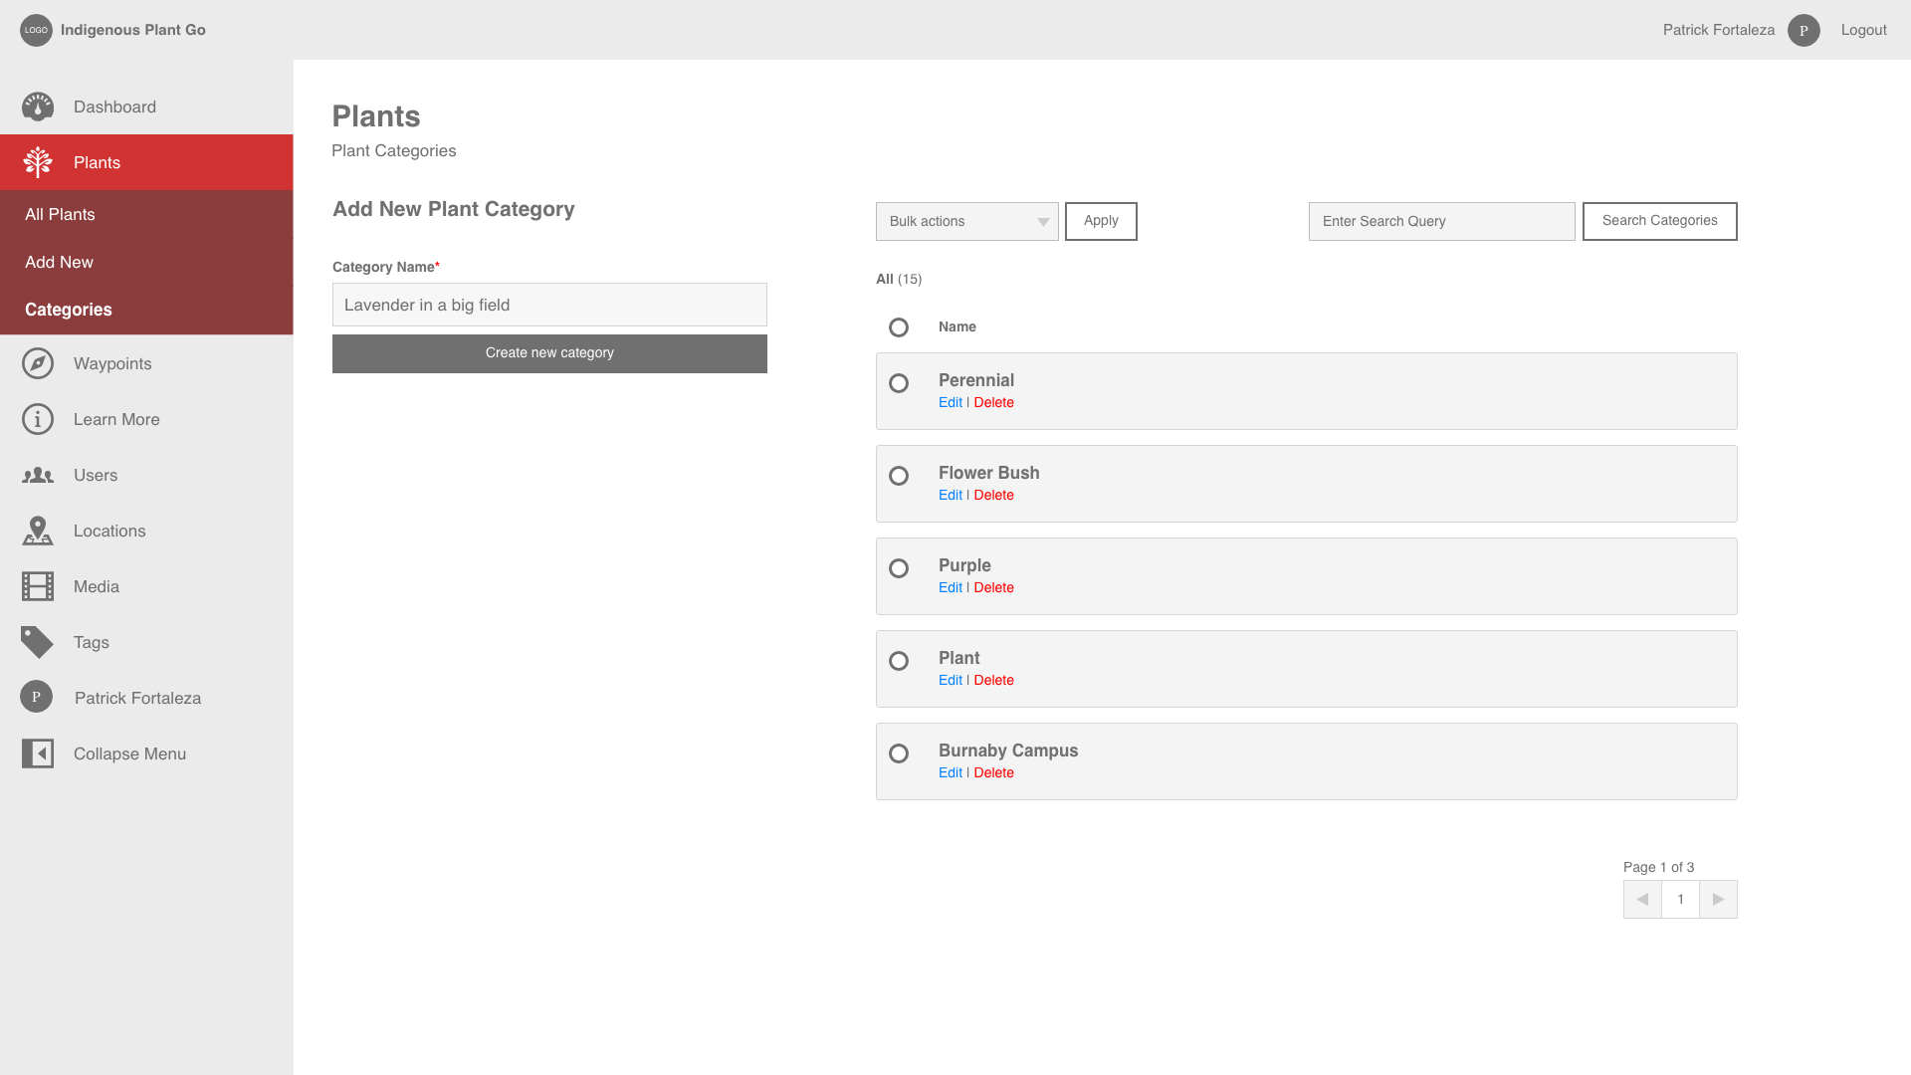
Task: Edit the Flower Bush category
Action: click(950, 495)
